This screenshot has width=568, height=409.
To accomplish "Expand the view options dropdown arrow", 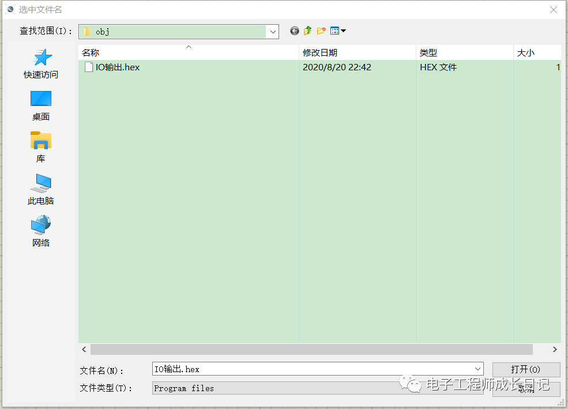I will pos(342,31).
